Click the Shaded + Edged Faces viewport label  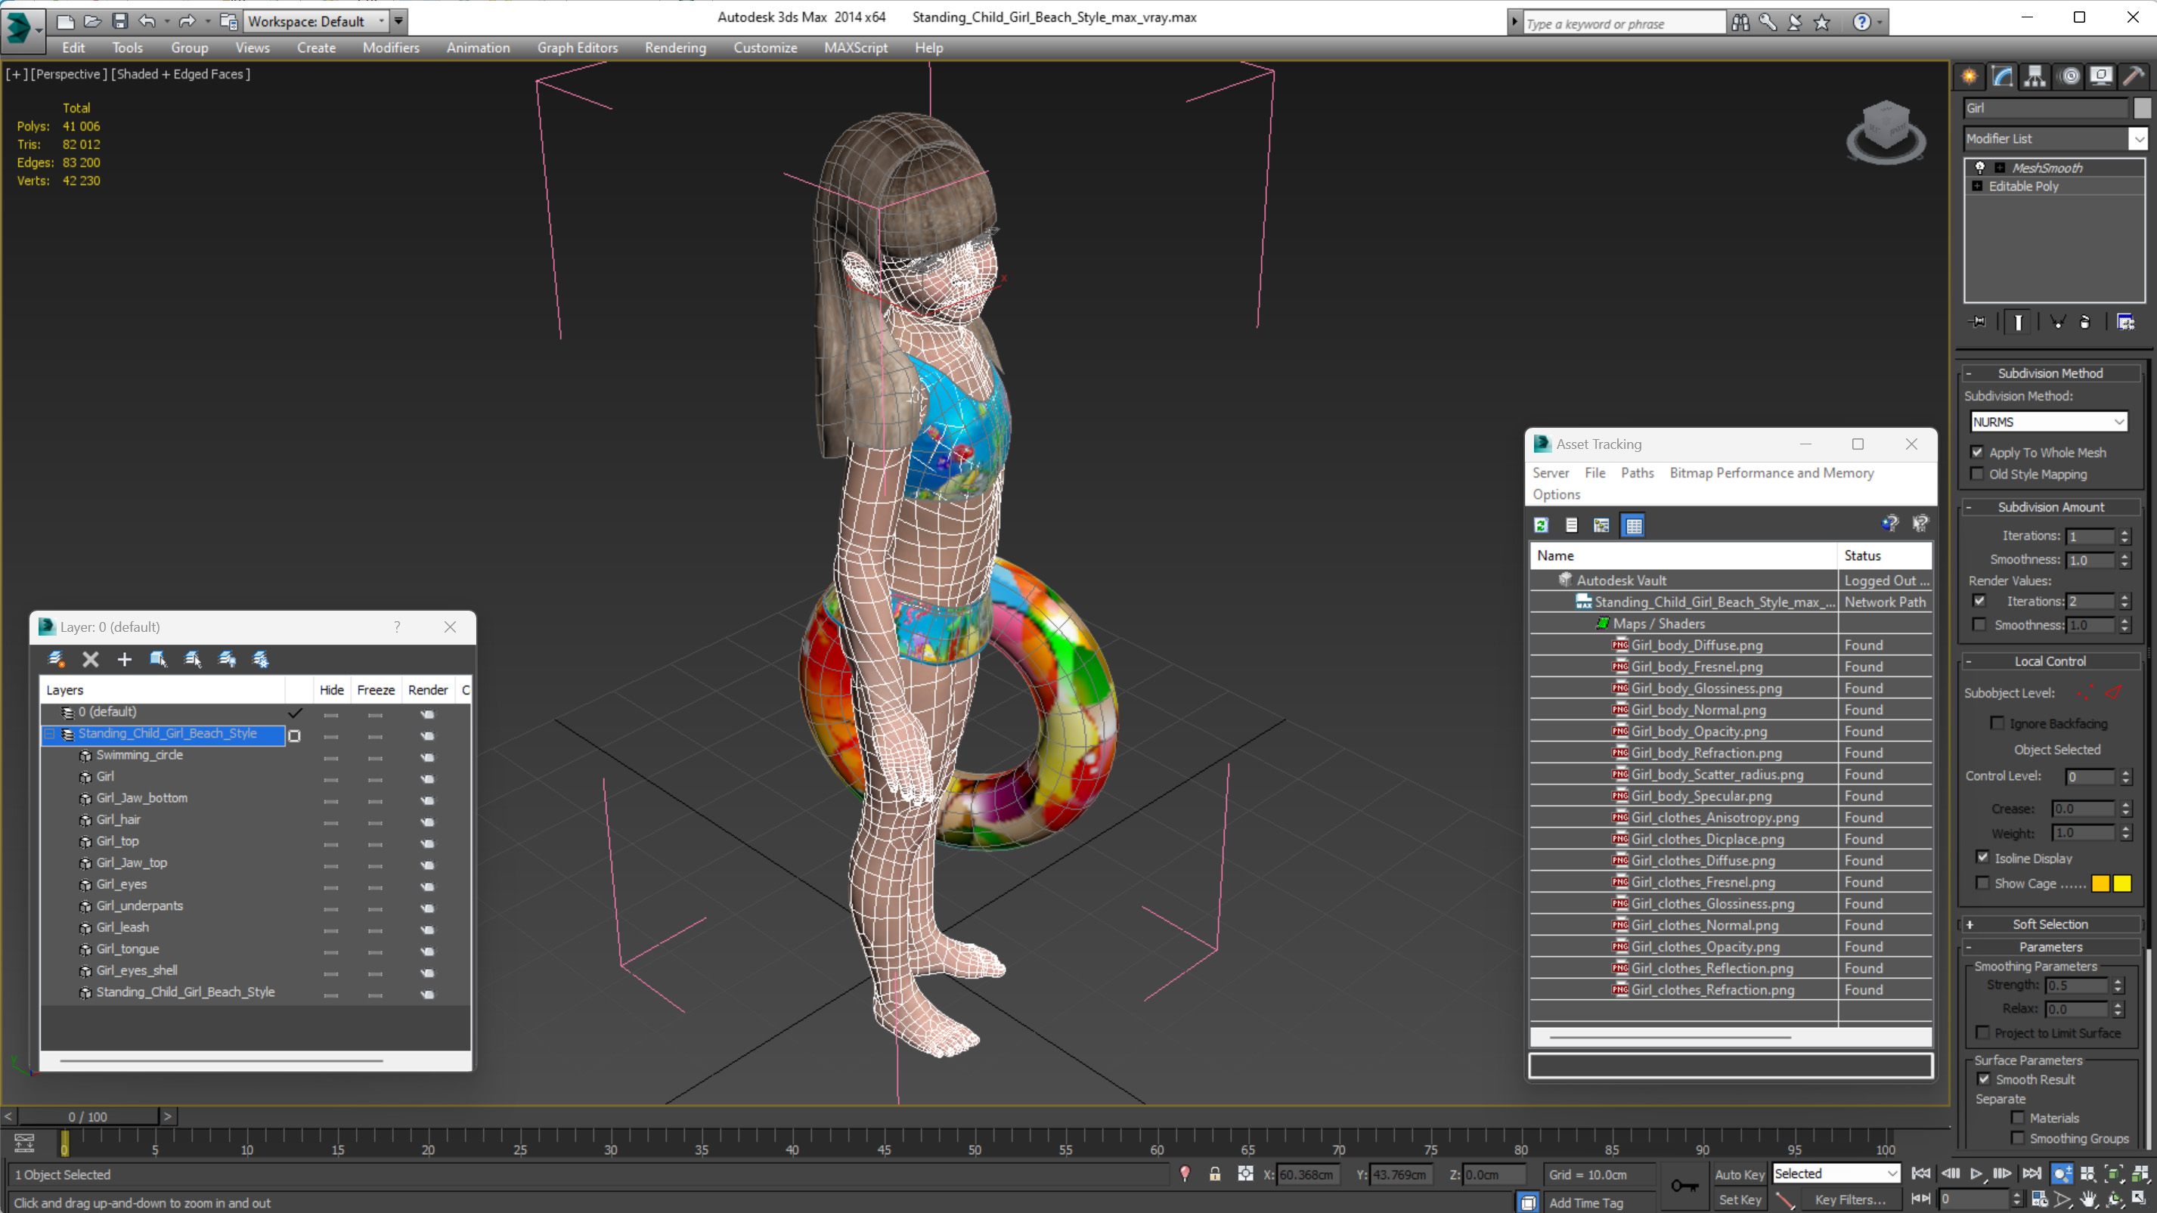click(x=181, y=73)
